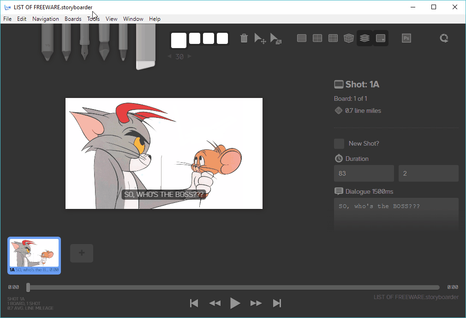Viewport: 466px width, 318px height.
Task: Toggle the perspective cube guide
Action: 349,38
